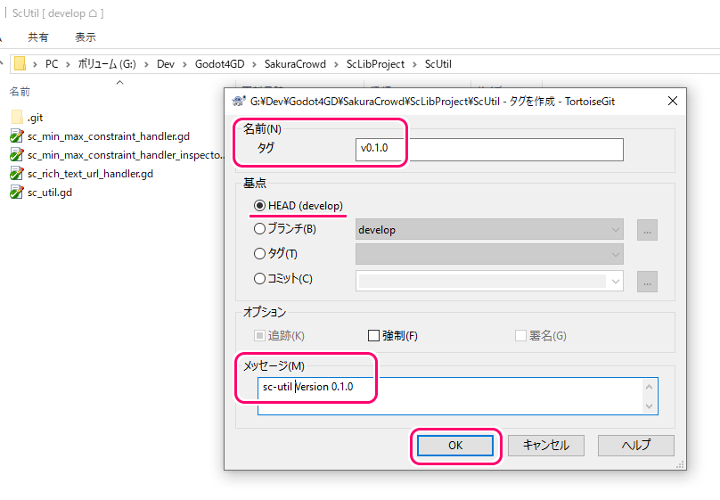Open branch browse button next to develop
This screenshot has width=720, height=500.
pos(647,230)
